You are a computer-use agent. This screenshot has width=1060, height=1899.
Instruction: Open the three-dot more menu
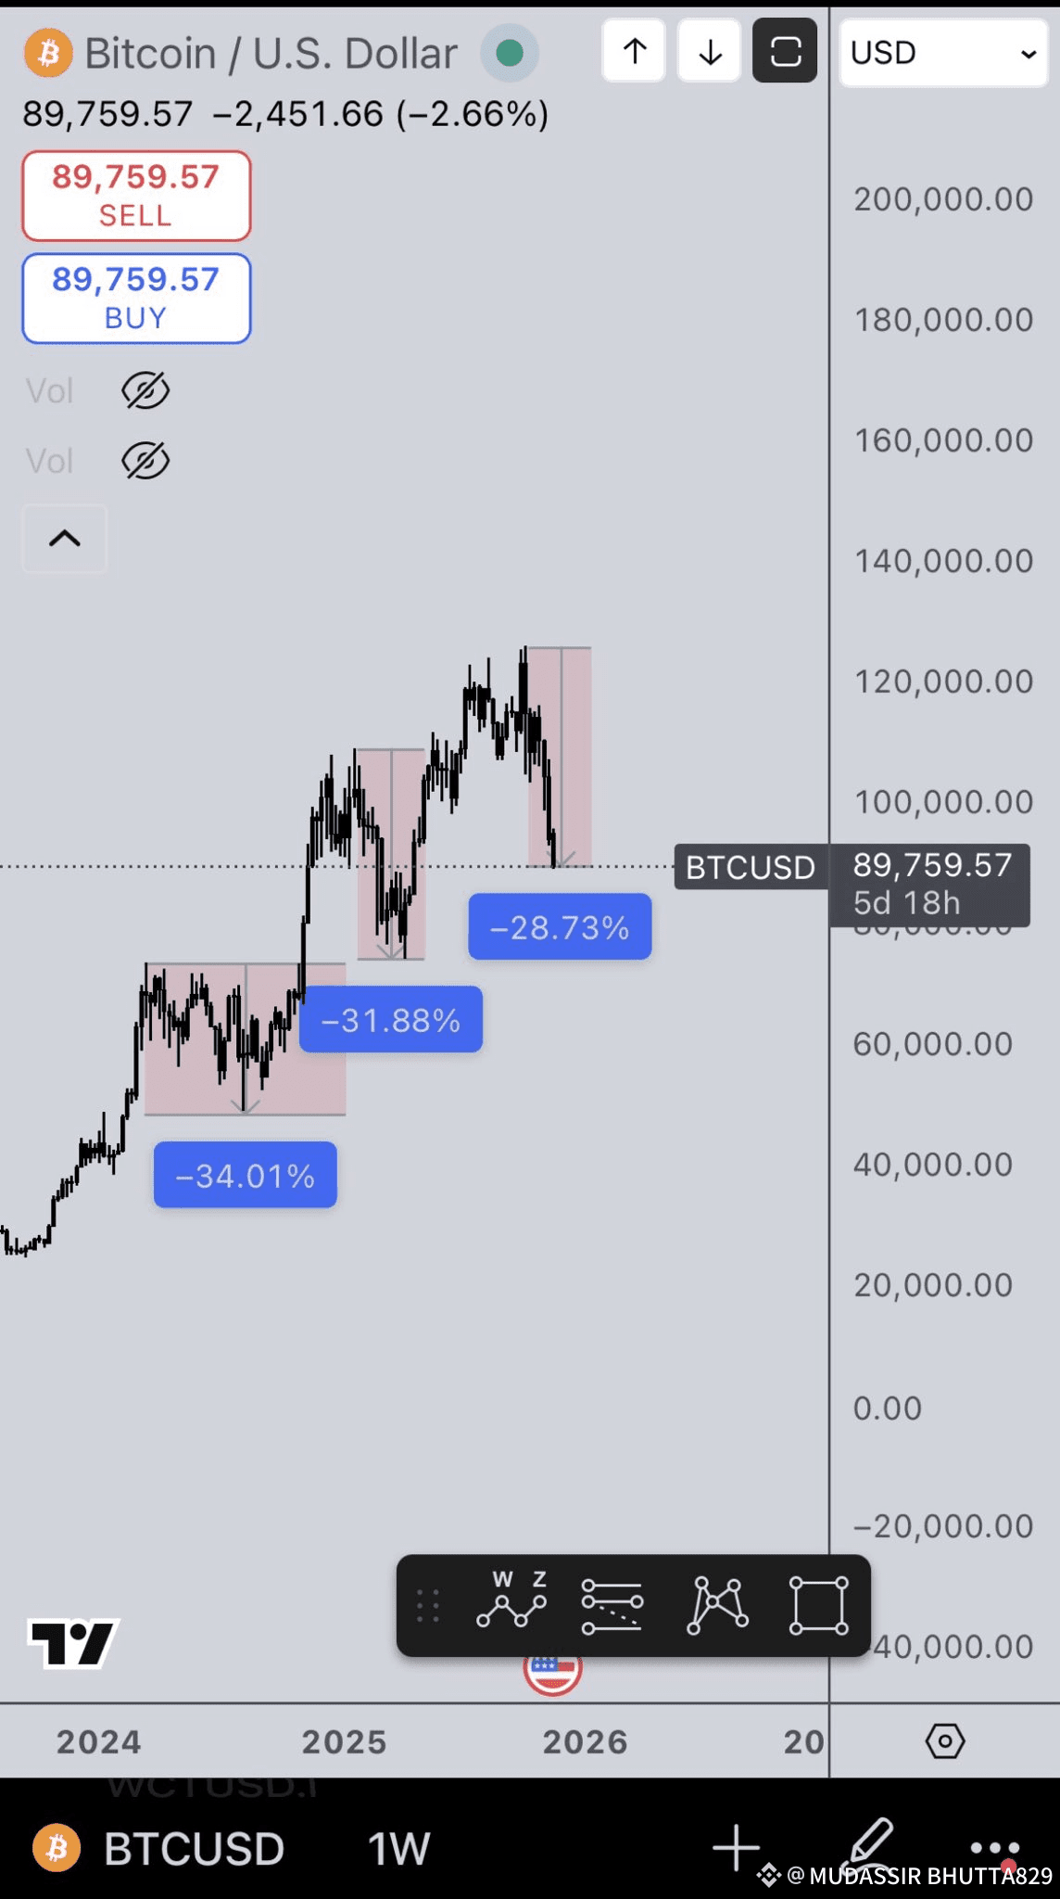[x=995, y=1847]
